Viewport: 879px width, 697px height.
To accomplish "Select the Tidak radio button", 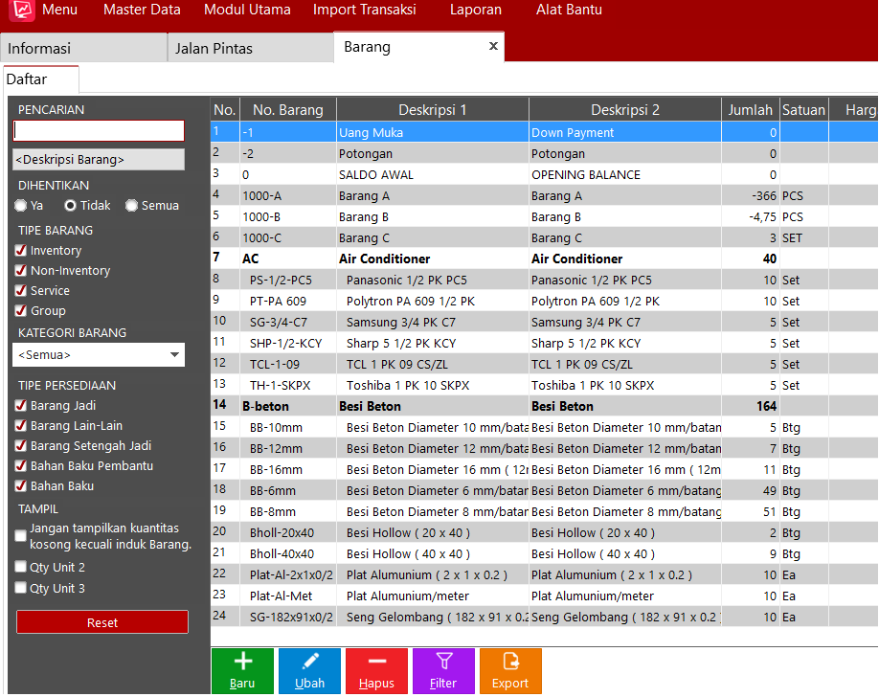I will [x=70, y=206].
